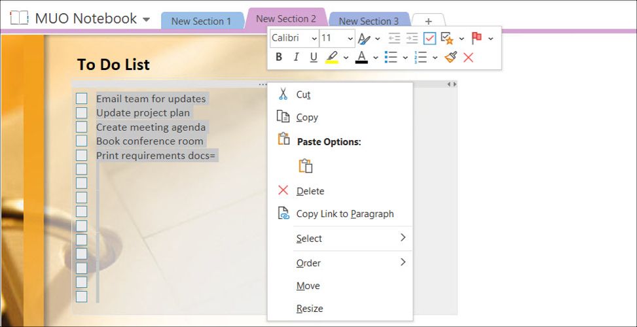The image size is (637, 327).
Task: Click the Print requirements docs= text
Action: pyautogui.click(x=156, y=156)
